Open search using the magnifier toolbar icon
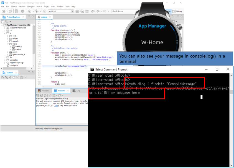The width and height of the screenshot is (234, 168). pyautogui.click(x=83, y=11)
